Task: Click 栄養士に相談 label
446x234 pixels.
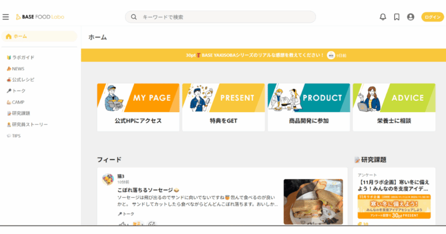Action: 394,121
